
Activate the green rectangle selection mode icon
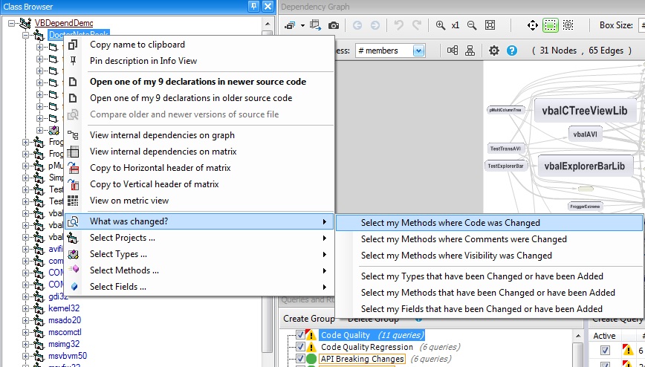click(551, 25)
